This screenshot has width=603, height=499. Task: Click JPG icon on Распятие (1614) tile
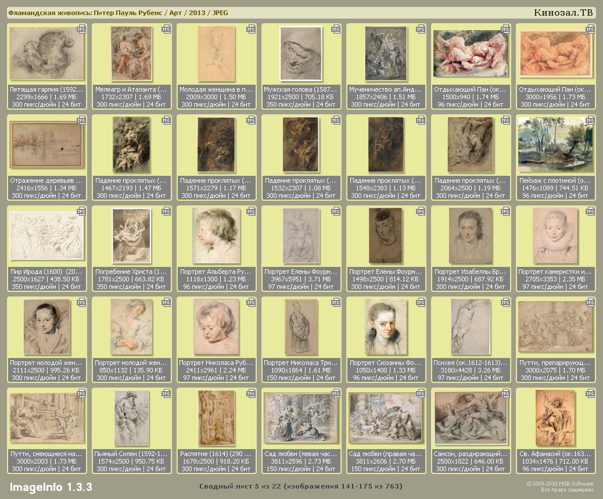[x=252, y=393]
